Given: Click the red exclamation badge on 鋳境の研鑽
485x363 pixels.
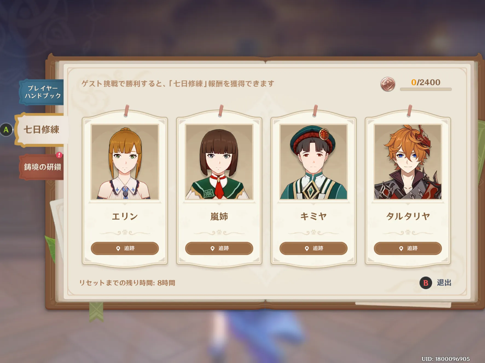Looking at the screenshot, I should pyautogui.click(x=59, y=155).
